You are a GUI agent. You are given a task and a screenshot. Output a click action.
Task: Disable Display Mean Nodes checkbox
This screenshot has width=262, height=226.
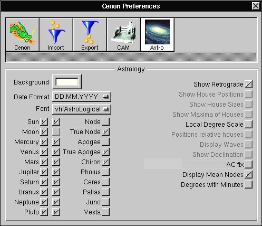(x=248, y=175)
